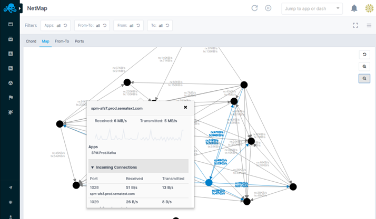Image resolution: width=376 pixels, height=219 pixels.
Task: Reset the To filter
Action: [x=167, y=25]
